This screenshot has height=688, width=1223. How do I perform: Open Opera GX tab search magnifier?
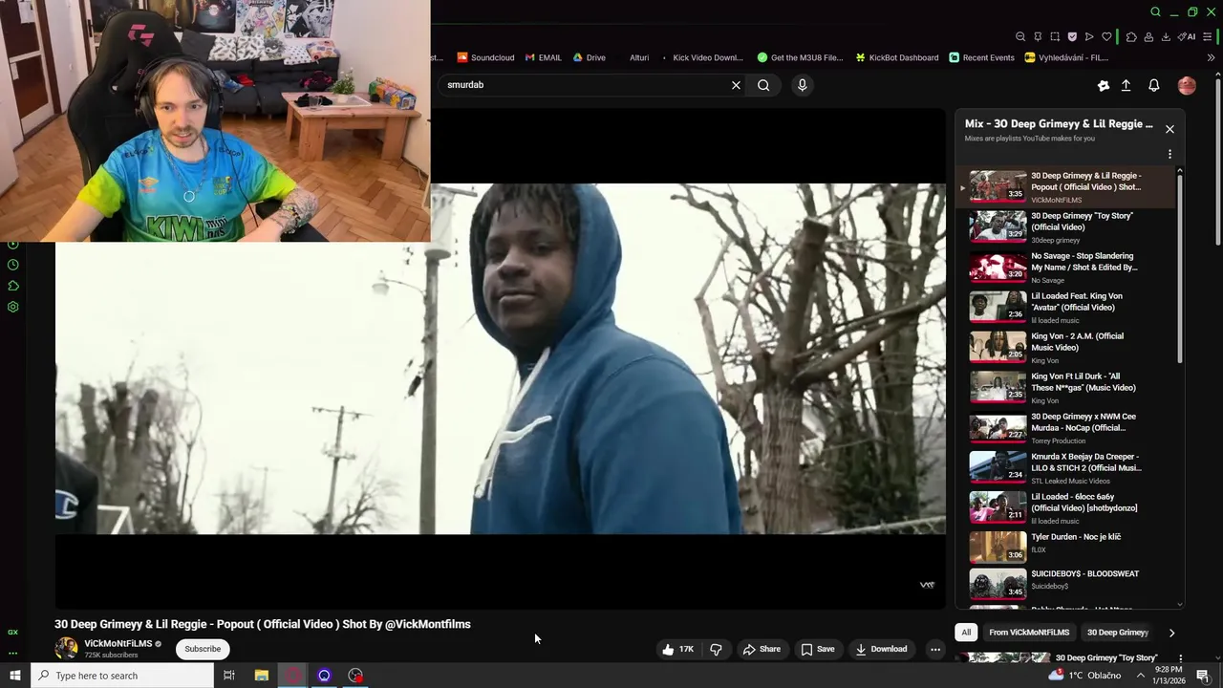pos(1155,12)
